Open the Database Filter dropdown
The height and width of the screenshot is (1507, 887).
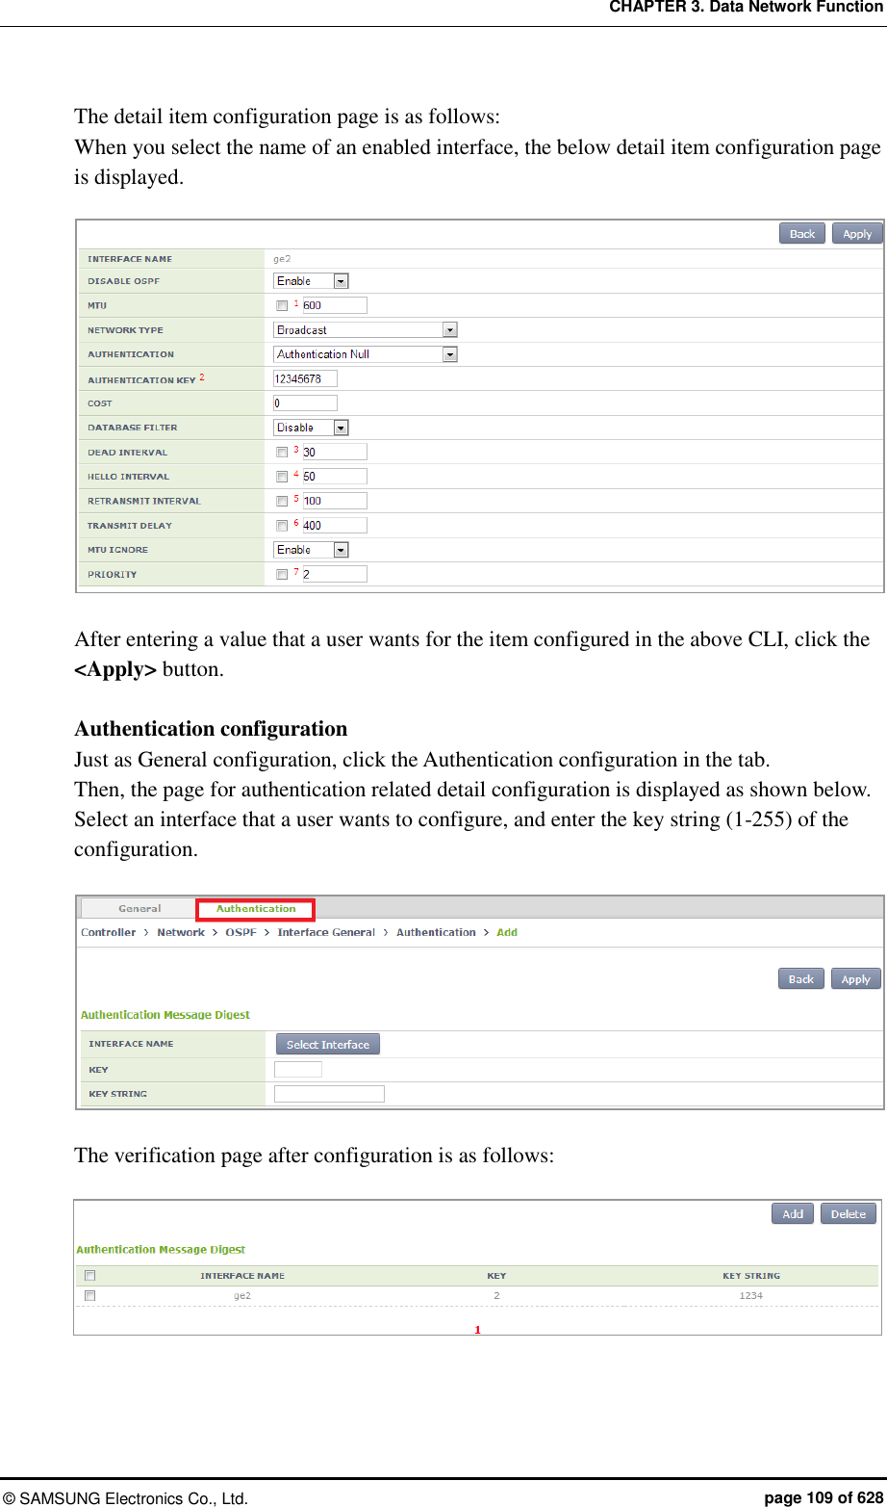(x=312, y=428)
